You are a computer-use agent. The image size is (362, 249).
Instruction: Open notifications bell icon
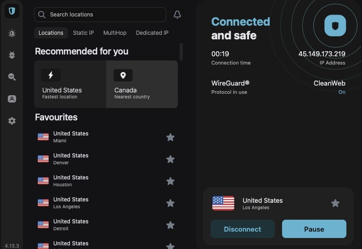point(177,15)
